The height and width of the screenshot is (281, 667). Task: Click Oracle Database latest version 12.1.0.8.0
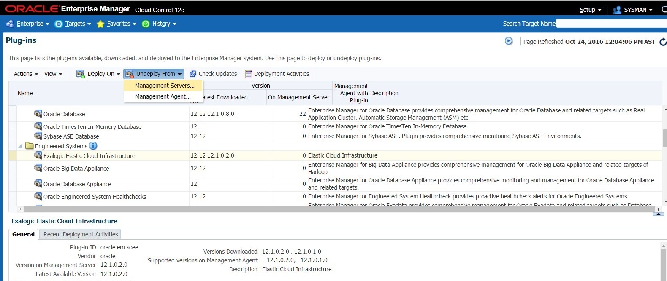[x=221, y=114]
